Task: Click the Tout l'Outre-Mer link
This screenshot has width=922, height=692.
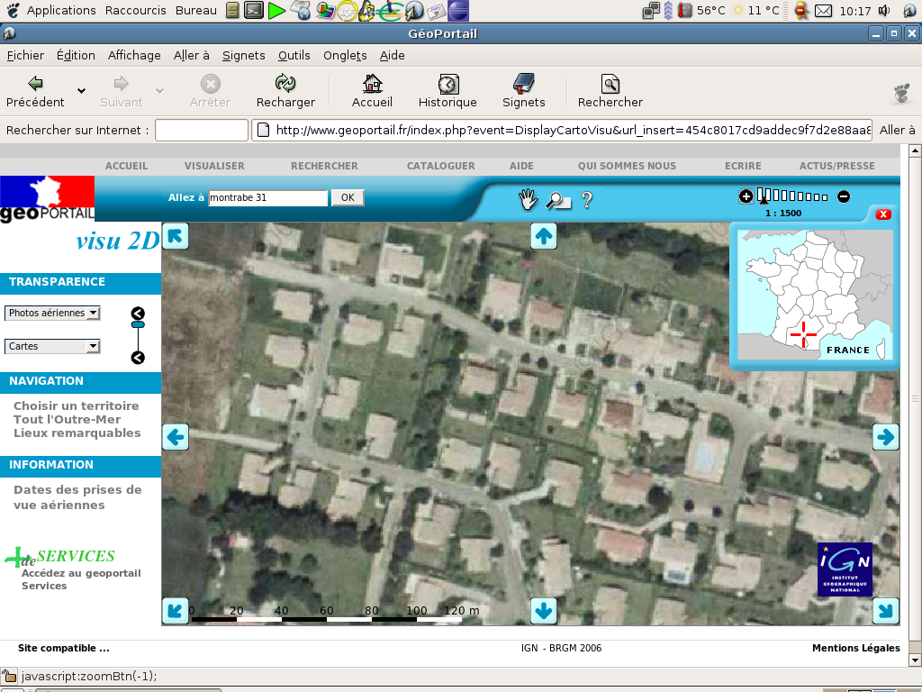Action: tap(67, 419)
